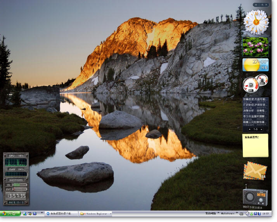Click the digital clock in system monitor widget
This screenshot has height=222, width=277.
point(16,196)
